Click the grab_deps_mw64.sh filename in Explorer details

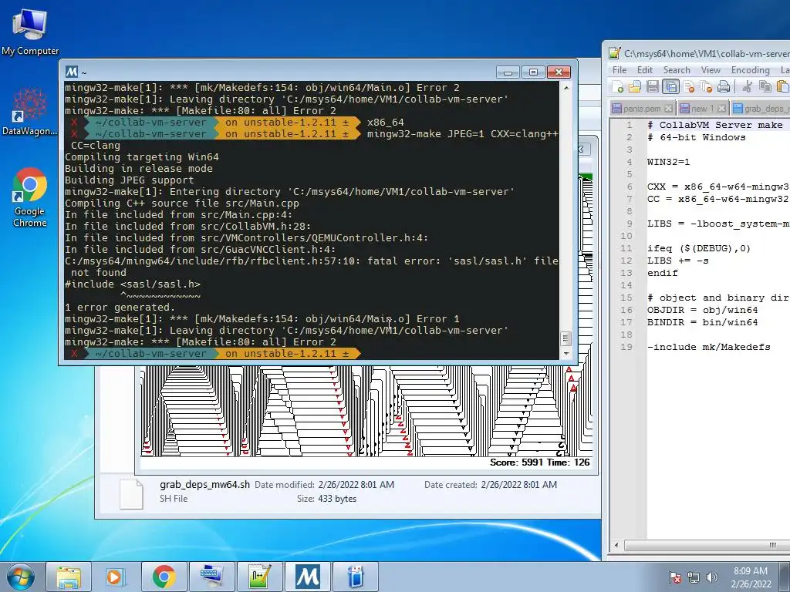[x=204, y=485]
